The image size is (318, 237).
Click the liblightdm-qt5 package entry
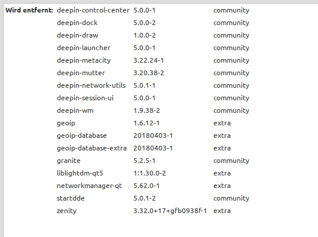click(x=80, y=173)
